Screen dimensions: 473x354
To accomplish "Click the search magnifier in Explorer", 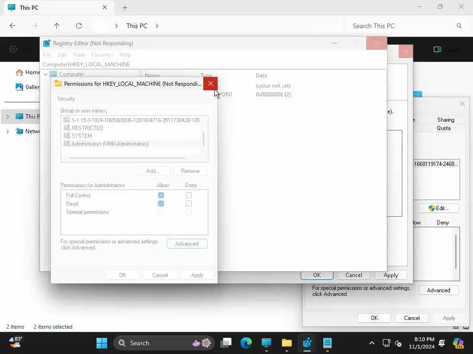I will [x=459, y=26].
